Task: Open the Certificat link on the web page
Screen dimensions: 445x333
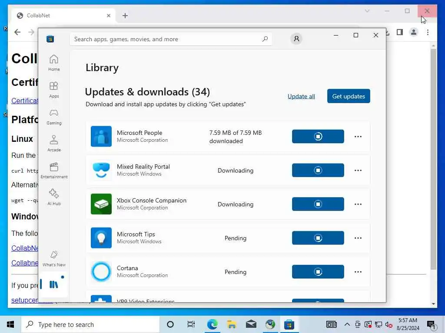Action: click(25, 101)
